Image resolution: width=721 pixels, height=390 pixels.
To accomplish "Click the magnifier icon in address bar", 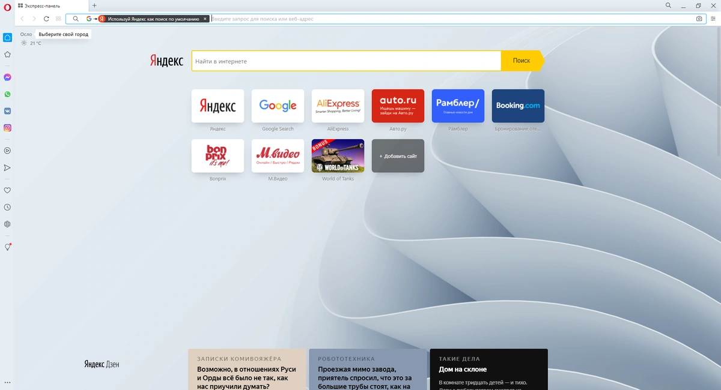I will [x=76, y=19].
